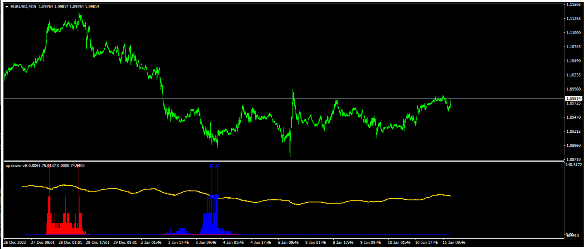Click the 1.10235 price scale label
Viewport: 585px width, 249px height.
point(573,75)
